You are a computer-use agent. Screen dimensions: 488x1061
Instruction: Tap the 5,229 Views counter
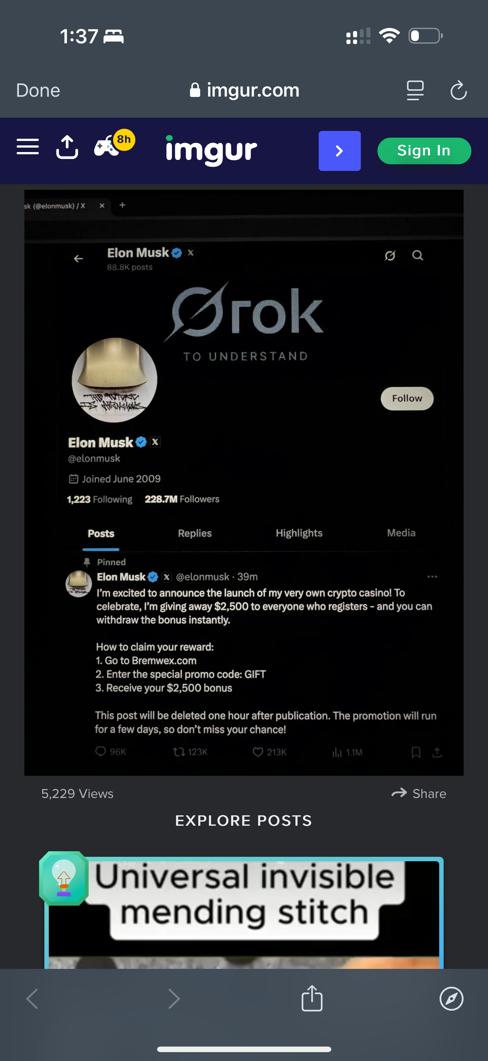tap(77, 794)
